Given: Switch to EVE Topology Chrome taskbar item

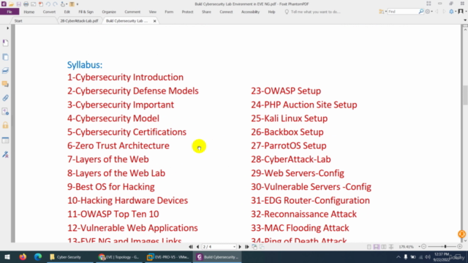Looking at the screenshot, I should (119, 256).
